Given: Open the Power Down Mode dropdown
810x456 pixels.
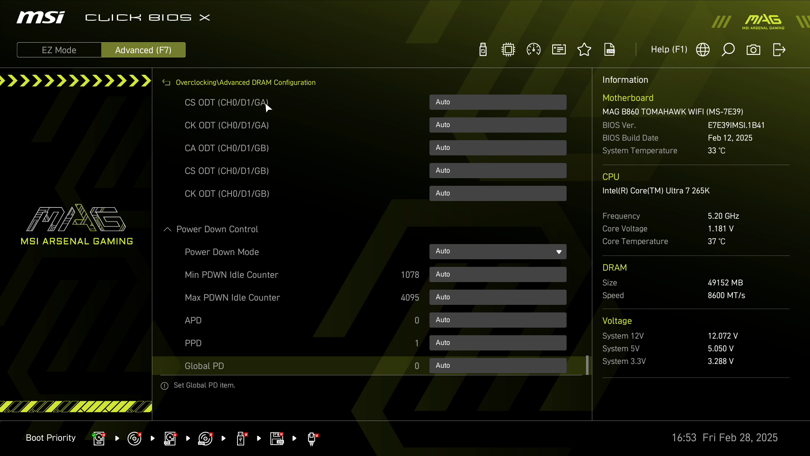Looking at the screenshot, I should tap(498, 252).
